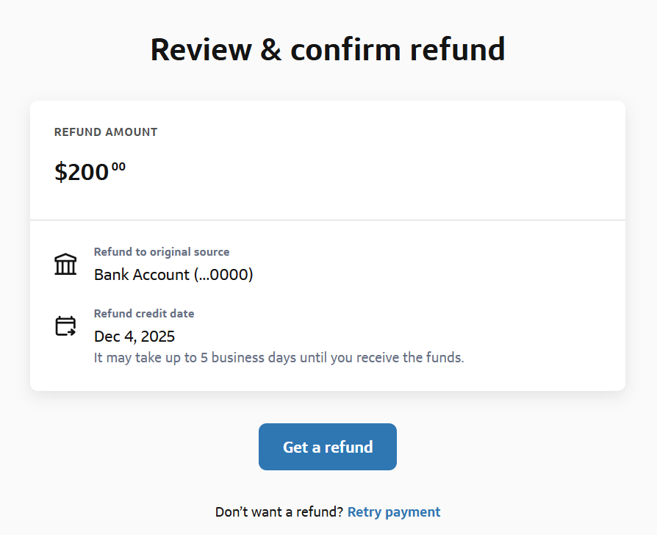
Task: Select the Dec 4, 2025 date
Action: [x=134, y=337]
